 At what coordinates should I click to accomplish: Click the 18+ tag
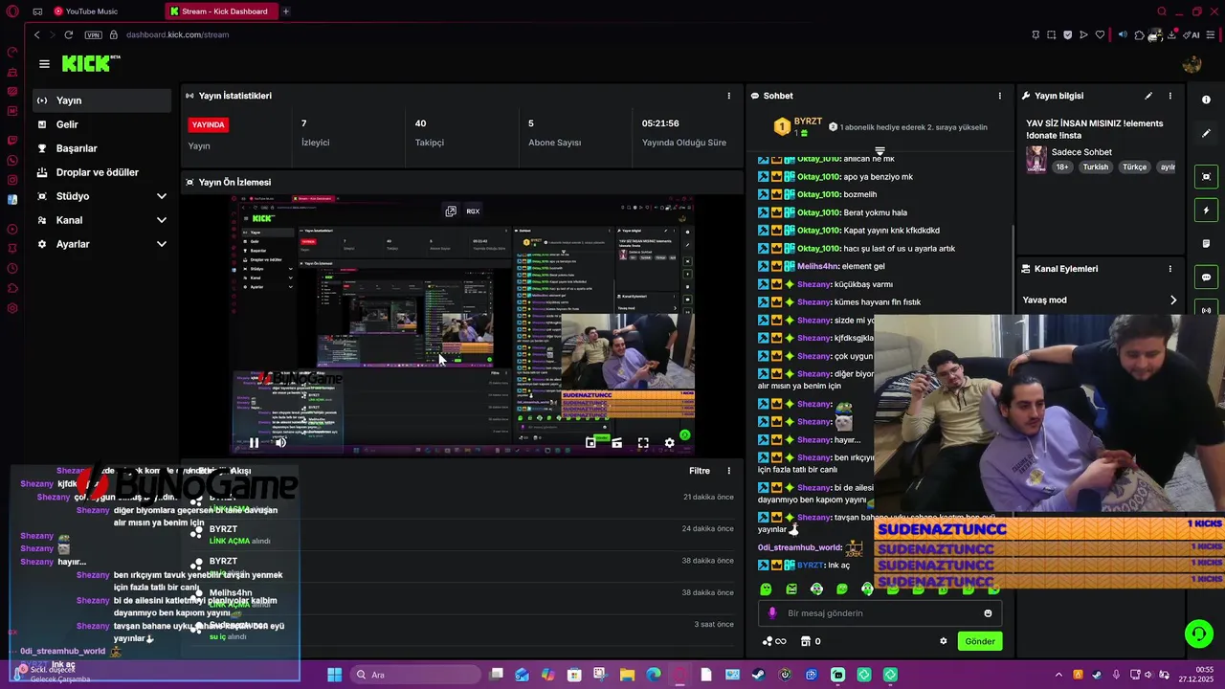point(1061,167)
